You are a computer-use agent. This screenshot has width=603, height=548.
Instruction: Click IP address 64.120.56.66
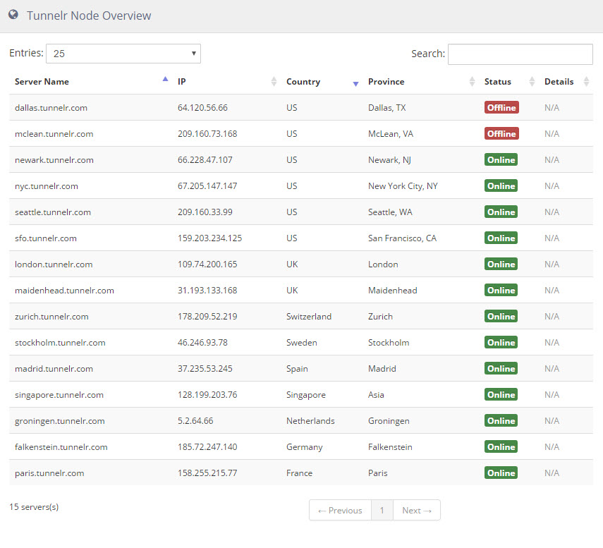(x=202, y=108)
